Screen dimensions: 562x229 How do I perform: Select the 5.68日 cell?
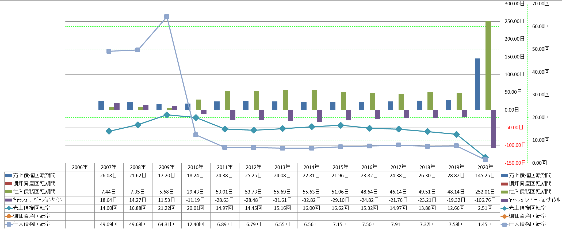coord(167,192)
